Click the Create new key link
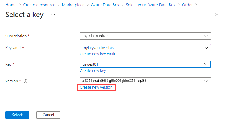225x123 pixels. pyautogui.click(x=93, y=71)
